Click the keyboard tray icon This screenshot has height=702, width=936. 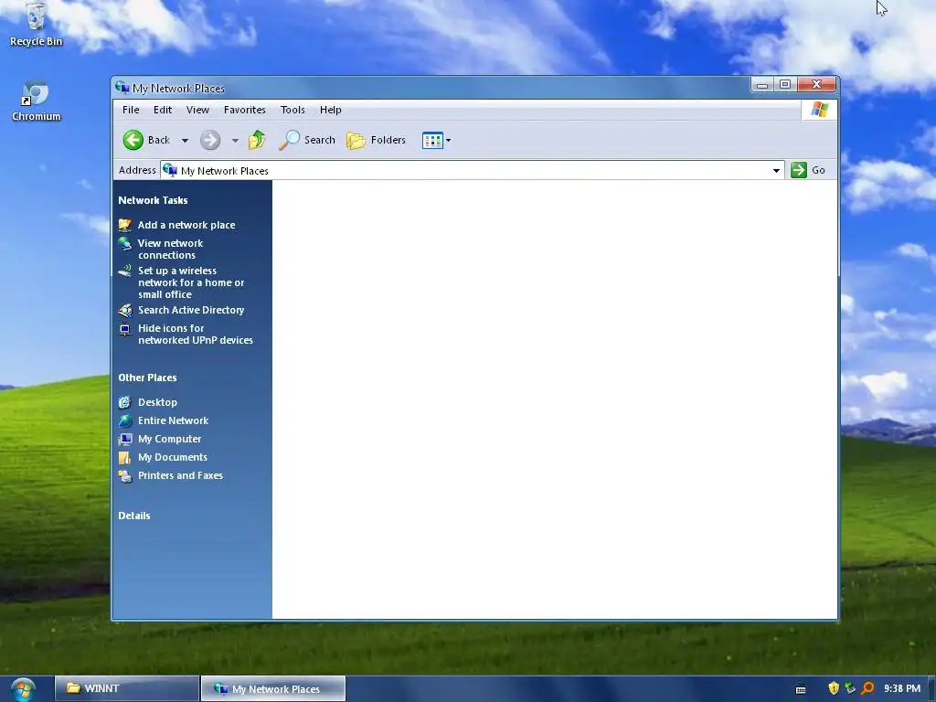801,689
